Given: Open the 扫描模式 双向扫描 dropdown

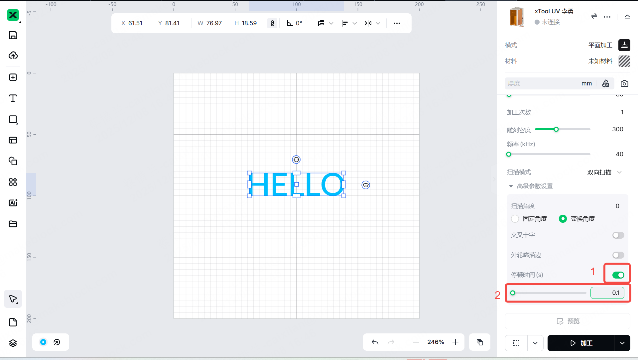Looking at the screenshot, I should [604, 172].
